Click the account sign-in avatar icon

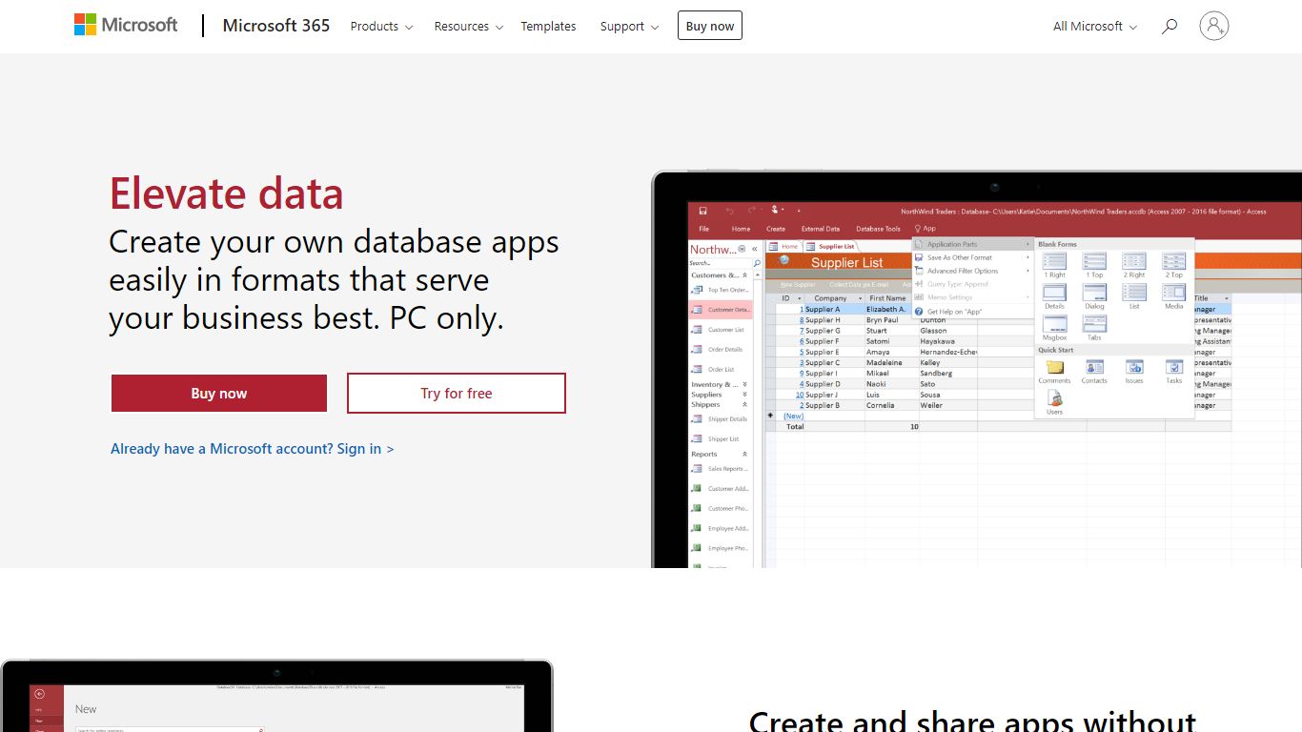pyautogui.click(x=1214, y=26)
